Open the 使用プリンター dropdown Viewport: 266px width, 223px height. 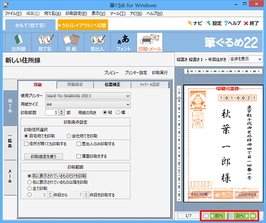tap(88, 96)
